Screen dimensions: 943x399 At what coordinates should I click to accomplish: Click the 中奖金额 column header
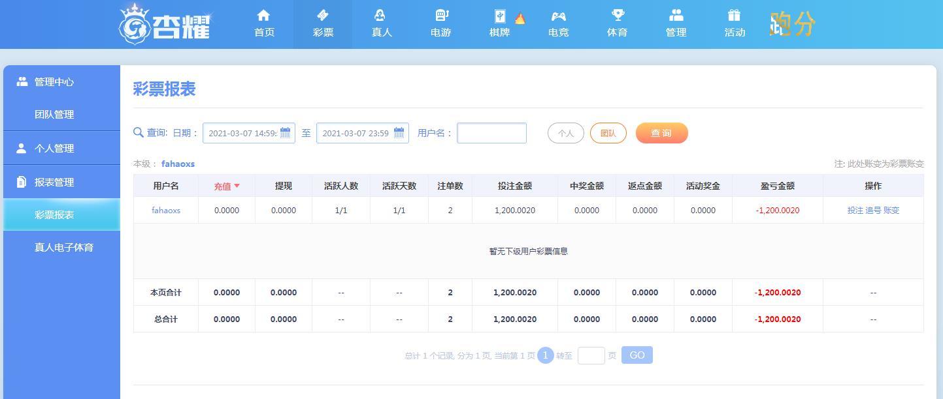pos(587,186)
